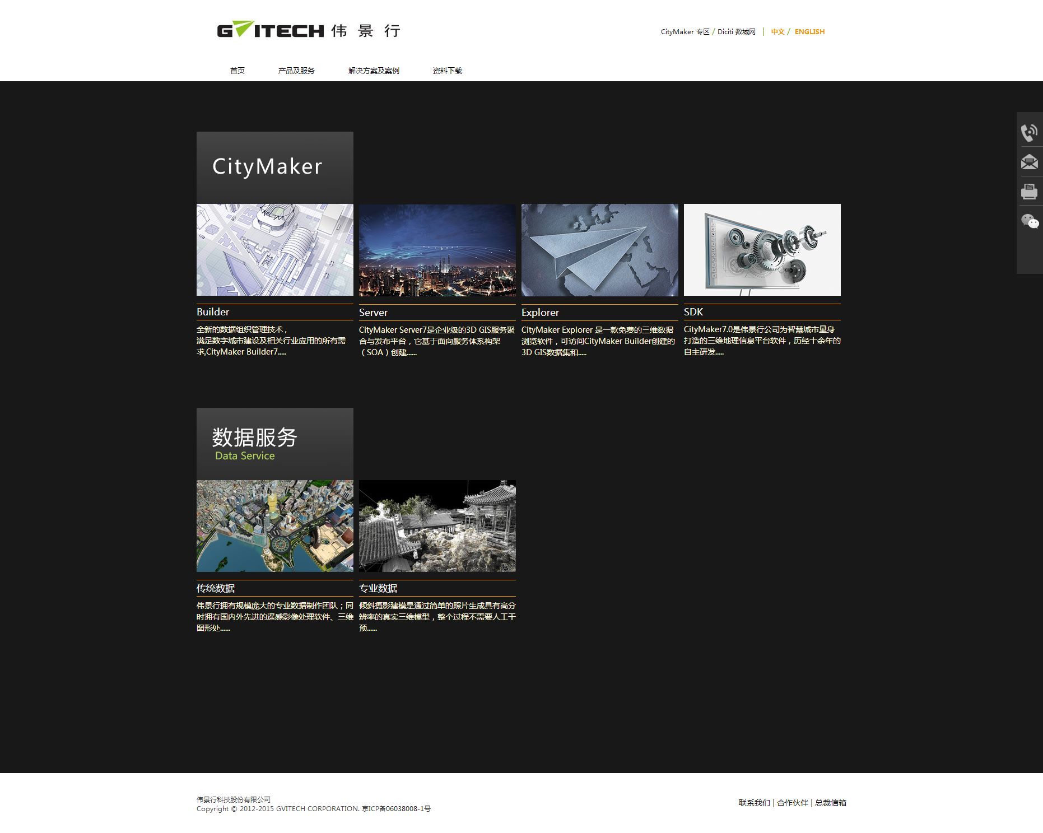1043x833 pixels.
Task: Click the 专业数据 title link
Action: pyautogui.click(x=378, y=588)
